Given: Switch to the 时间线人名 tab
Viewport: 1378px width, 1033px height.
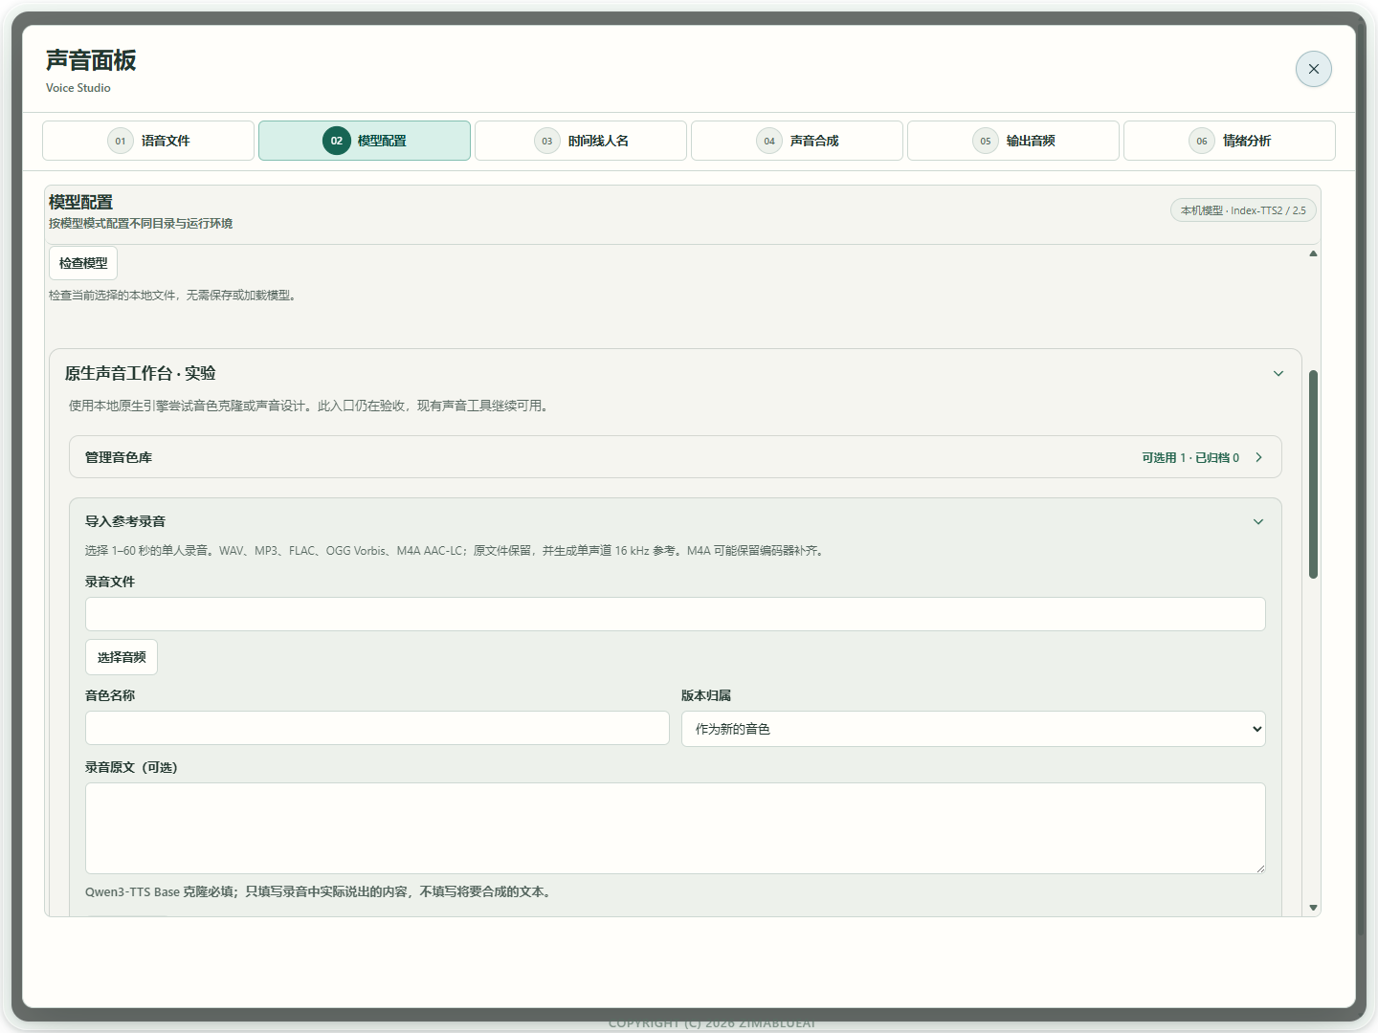Looking at the screenshot, I should coord(581,141).
